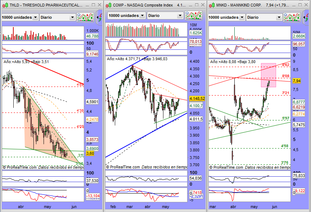This screenshot has height=212, width=311.
Task: Click the red 3,8573 label in THLD
Action: click(92, 140)
